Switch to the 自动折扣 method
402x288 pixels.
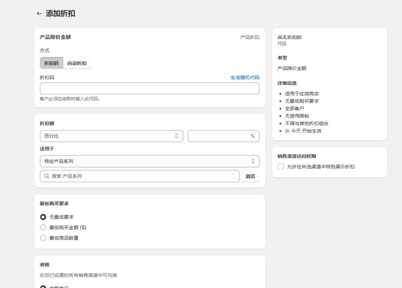click(x=77, y=63)
